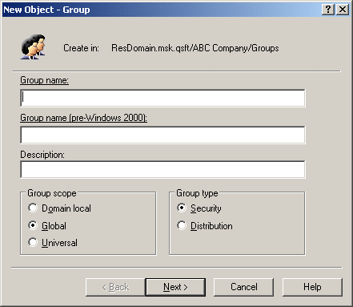Click the pre-Windows 2000 group name field

click(x=162, y=135)
